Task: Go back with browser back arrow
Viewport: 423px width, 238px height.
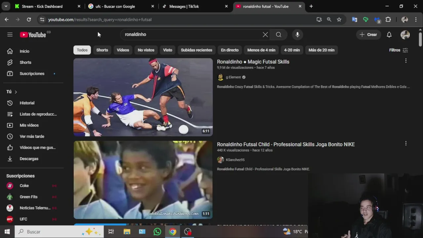Action: [7, 20]
